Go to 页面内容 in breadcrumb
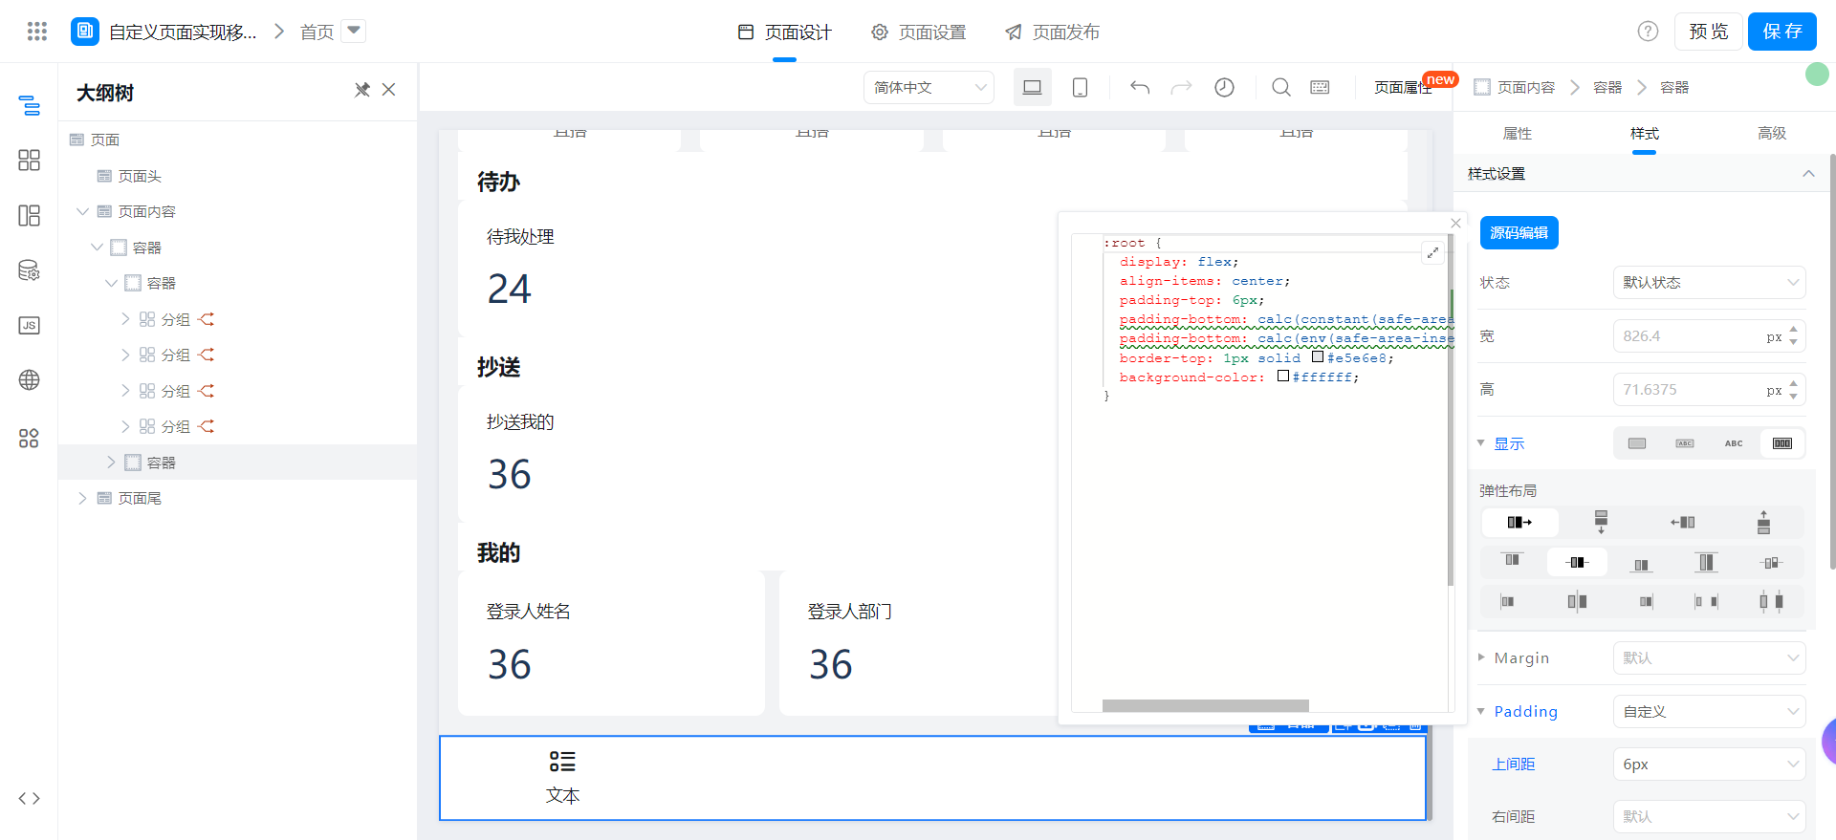The image size is (1836, 840). 1526,87
